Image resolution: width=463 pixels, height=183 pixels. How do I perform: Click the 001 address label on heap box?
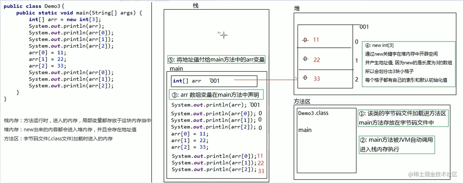[363, 27]
